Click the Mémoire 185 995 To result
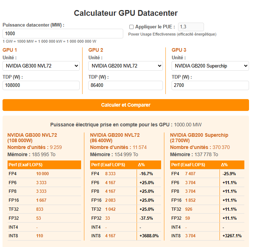 (31, 154)
